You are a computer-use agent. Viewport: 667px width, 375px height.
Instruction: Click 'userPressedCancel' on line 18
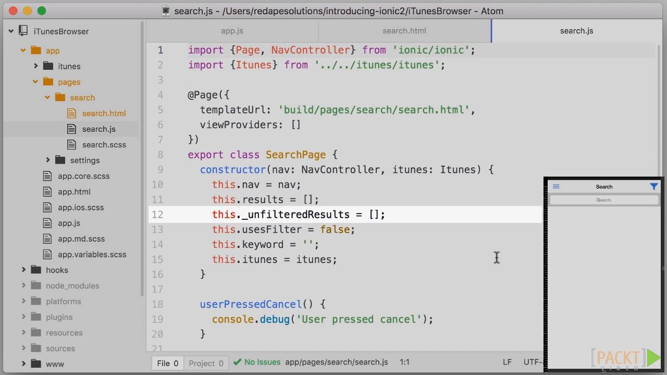(251, 304)
